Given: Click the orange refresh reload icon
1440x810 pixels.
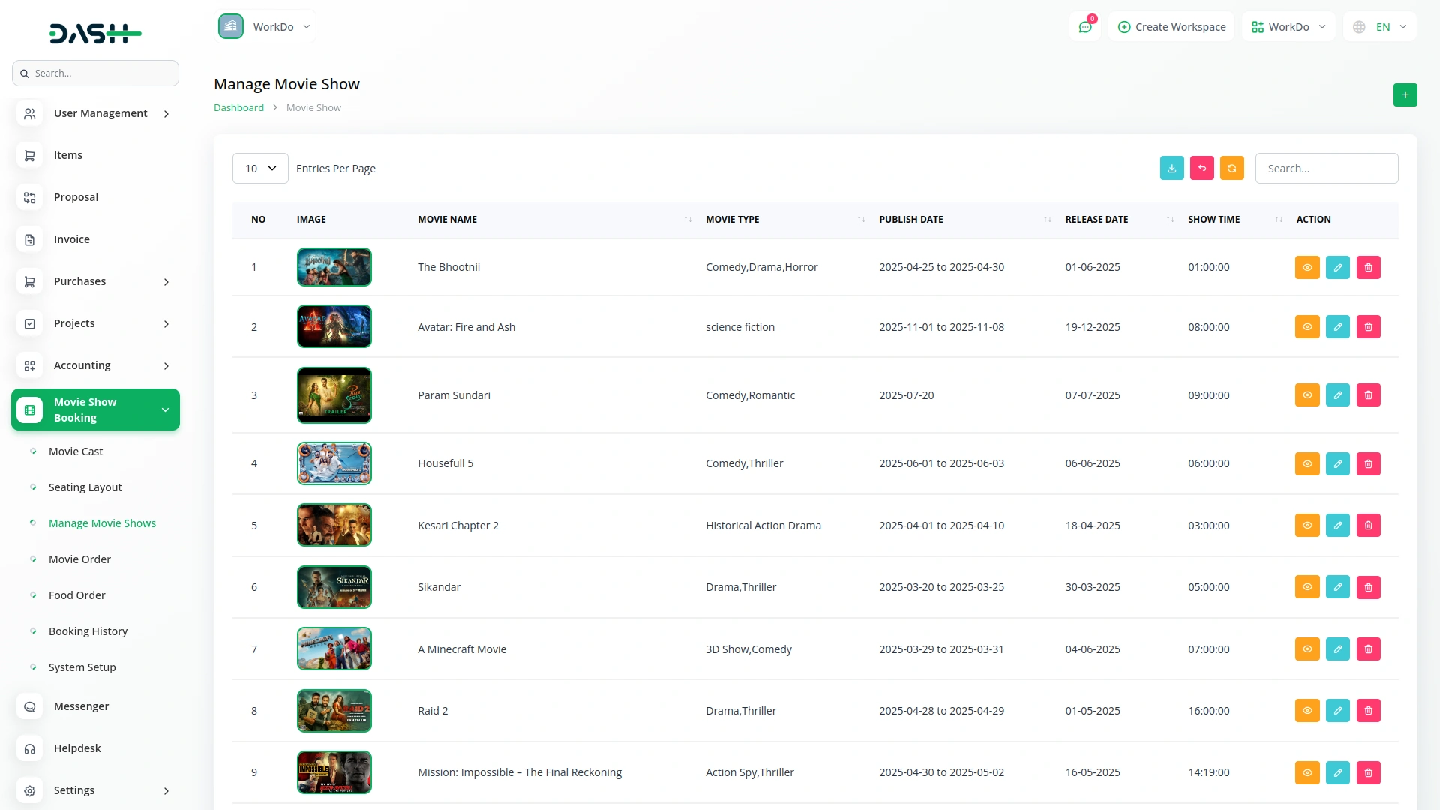Looking at the screenshot, I should [1231, 169].
